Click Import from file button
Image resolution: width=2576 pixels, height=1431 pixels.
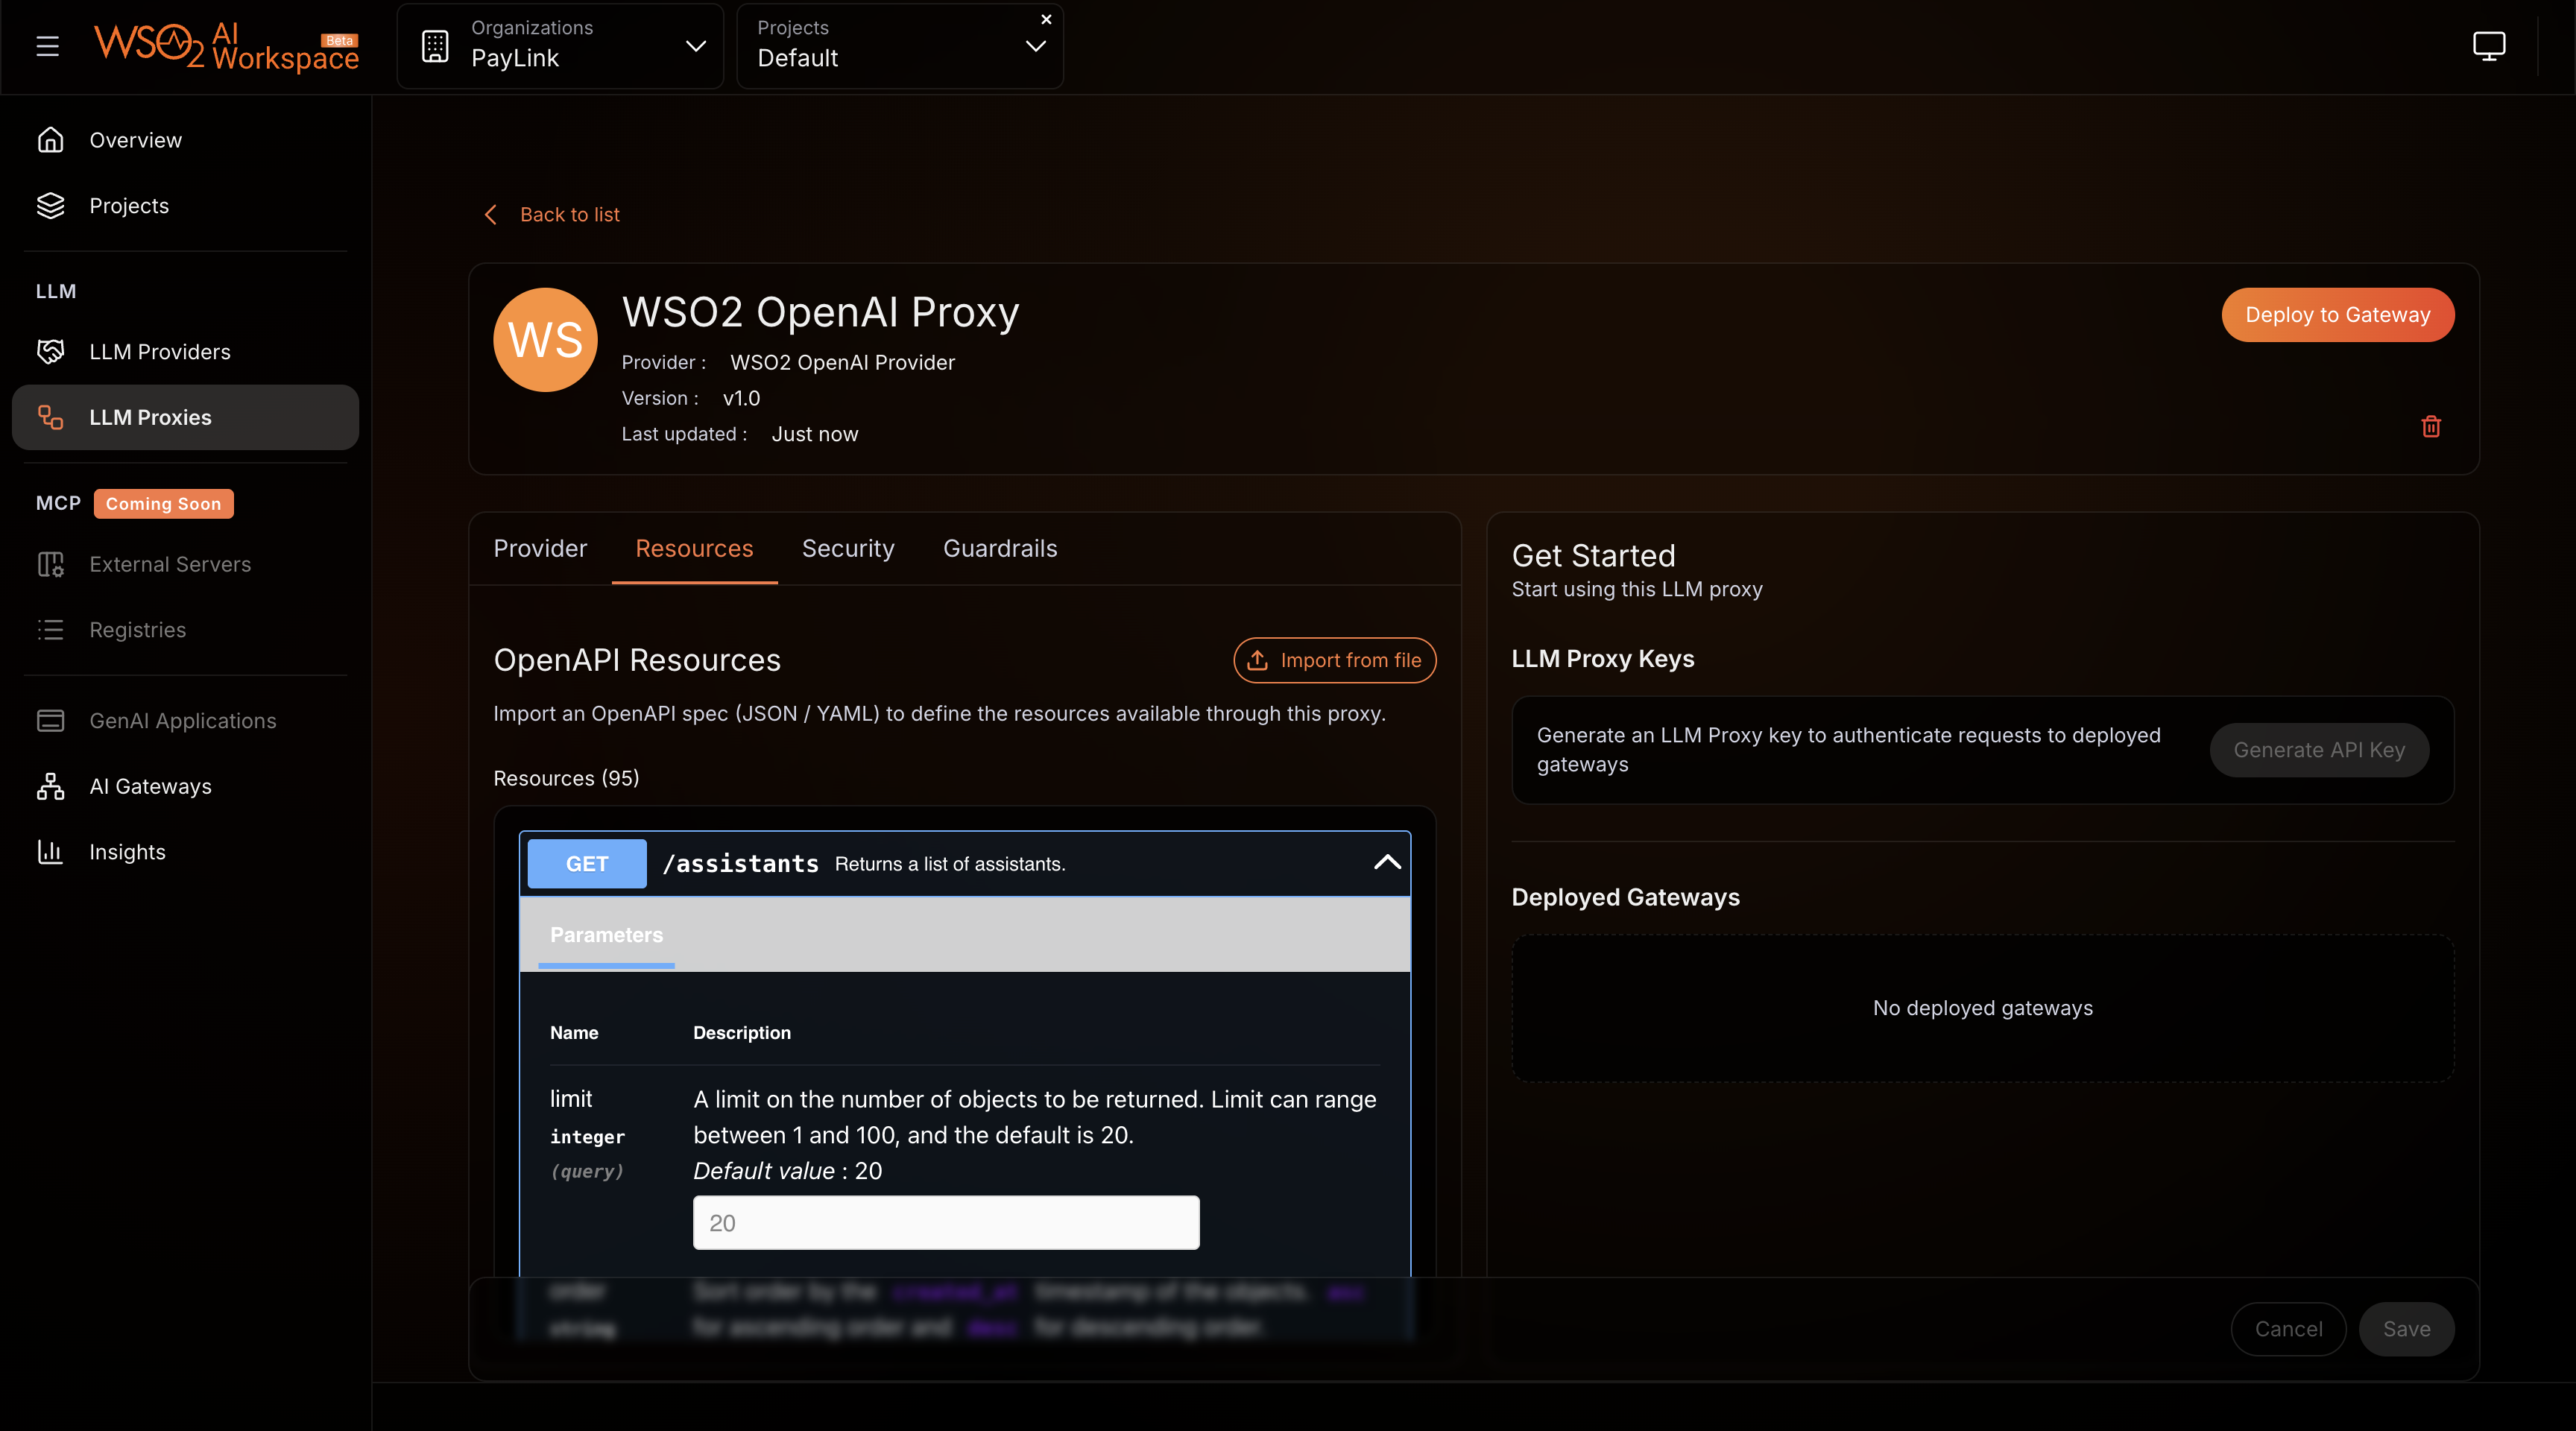[x=1334, y=660]
